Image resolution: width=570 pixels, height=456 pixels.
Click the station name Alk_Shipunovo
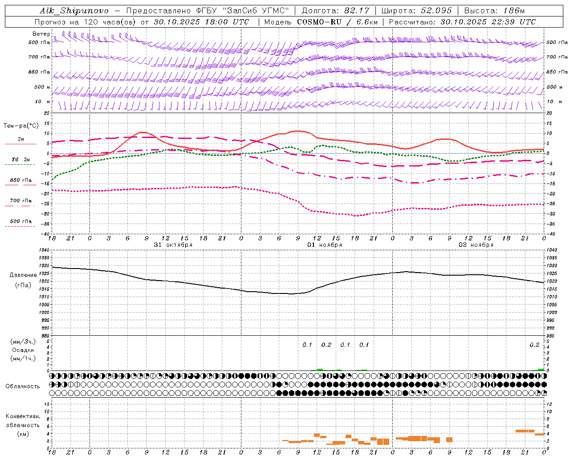click(73, 11)
